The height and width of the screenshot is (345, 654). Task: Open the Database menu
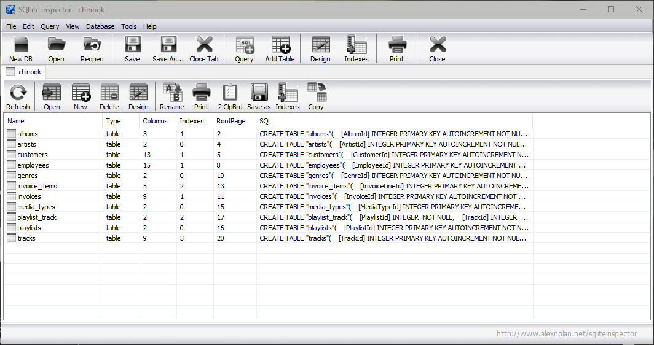pos(100,26)
